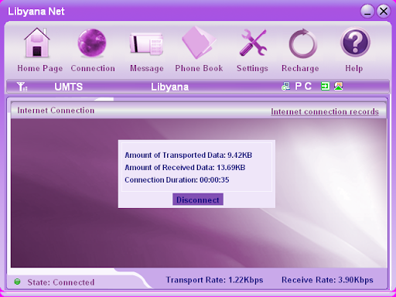The width and height of the screenshot is (396, 297).
Task: Click the Libyana Net window title
Action: (36, 12)
